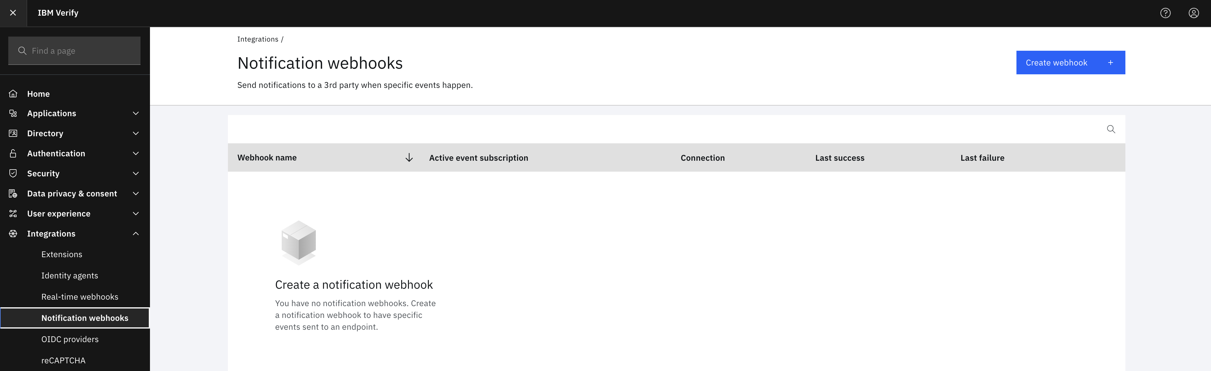This screenshot has width=1211, height=371.
Task: Expand the Applications menu chevron
Action: tap(136, 114)
